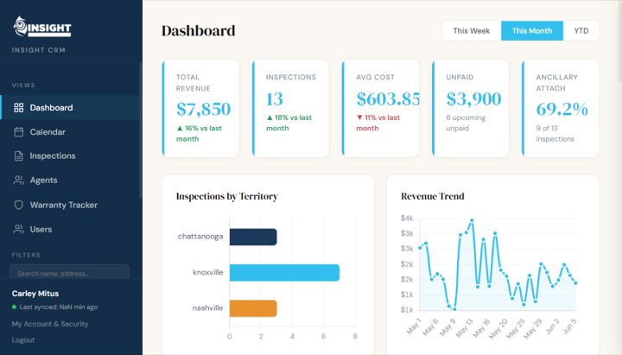Click the Users people icon
This screenshot has height=355, width=622.
click(x=19, y=229)
